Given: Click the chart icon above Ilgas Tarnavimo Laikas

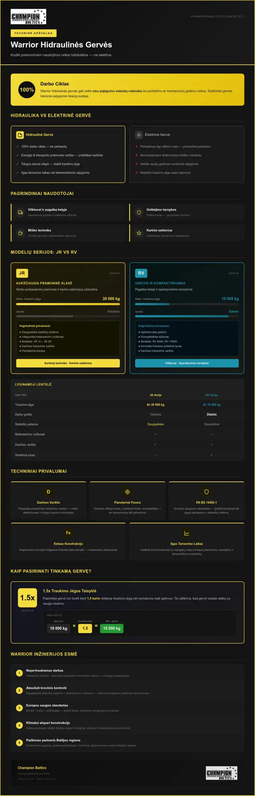Looking at the screenshot, I should (x=187, y=533).
